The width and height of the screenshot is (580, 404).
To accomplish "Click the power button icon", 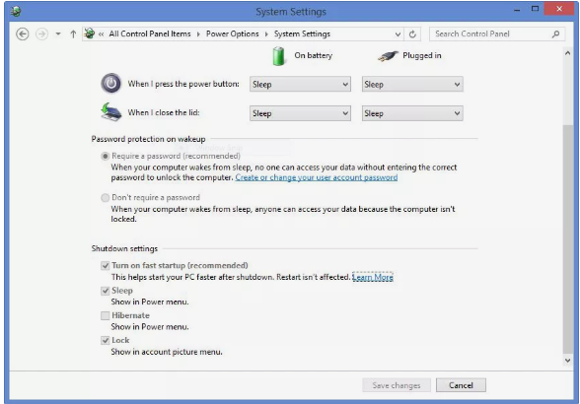I will click(110, 83).
